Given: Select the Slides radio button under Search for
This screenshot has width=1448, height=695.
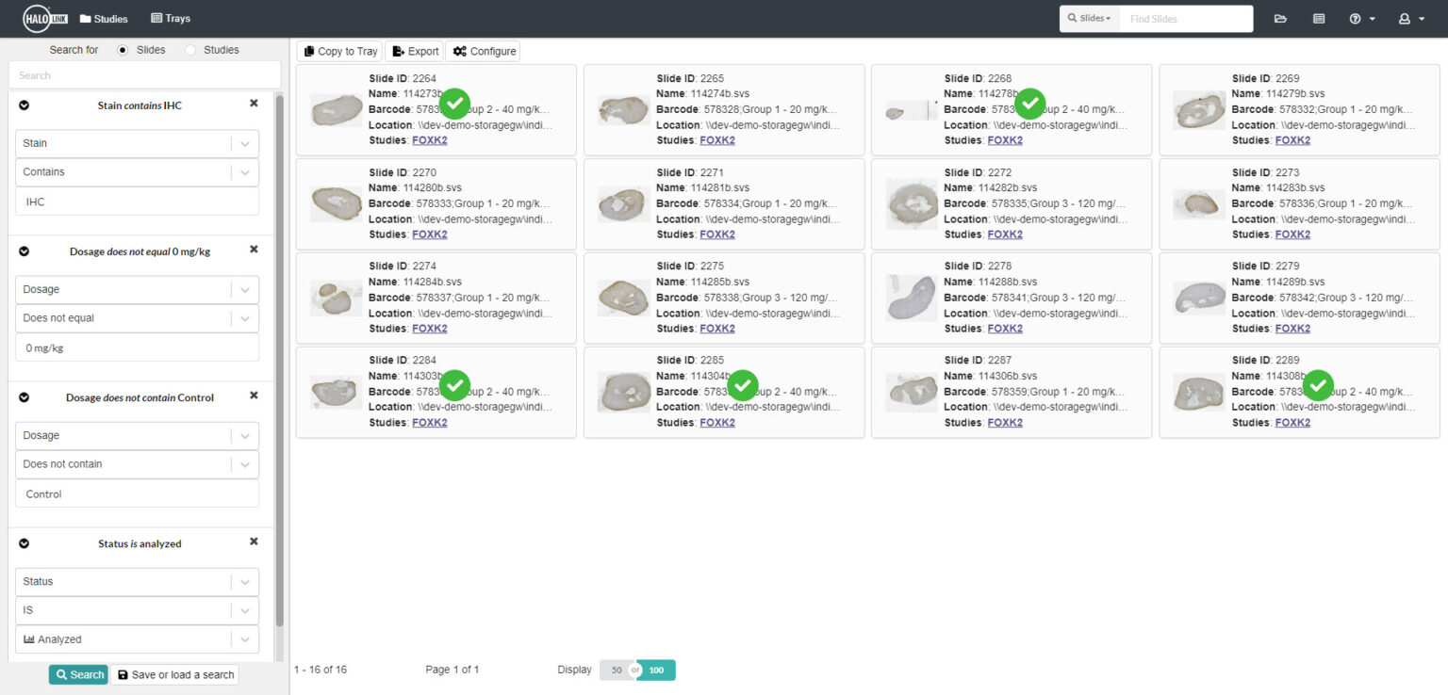Looking at the screenshot, I should coord(123,49).
